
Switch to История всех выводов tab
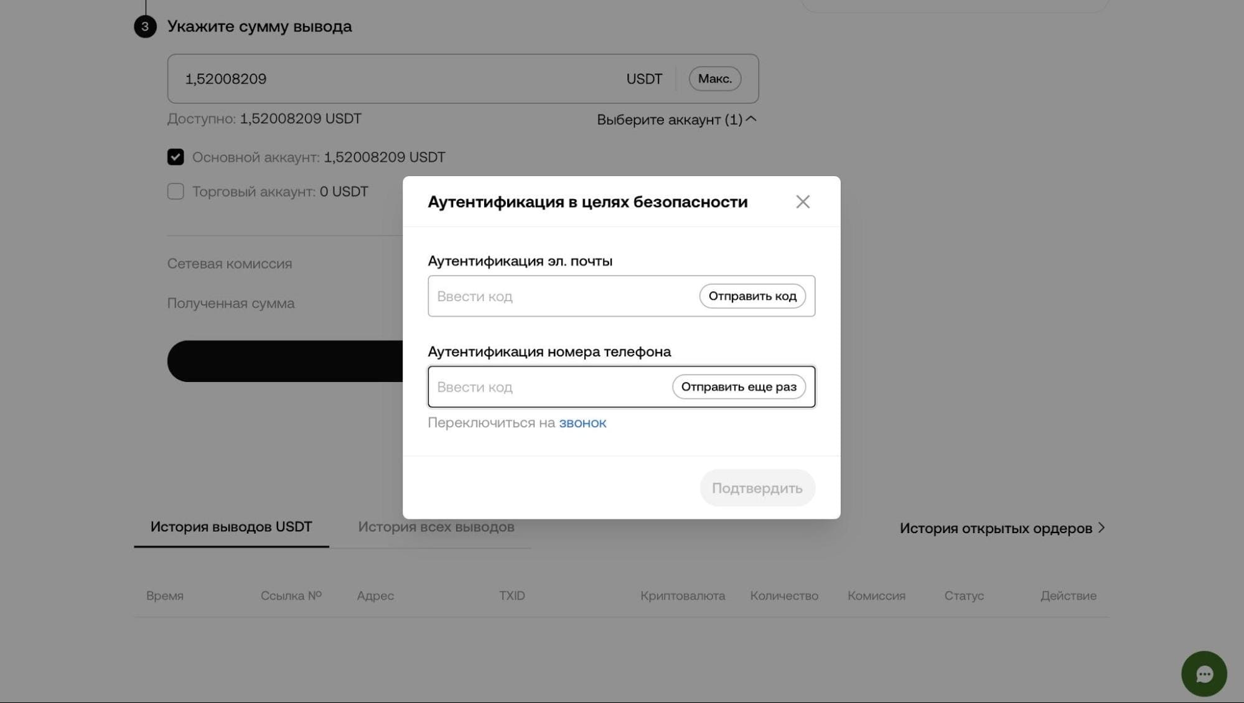[x=436, y=527]
